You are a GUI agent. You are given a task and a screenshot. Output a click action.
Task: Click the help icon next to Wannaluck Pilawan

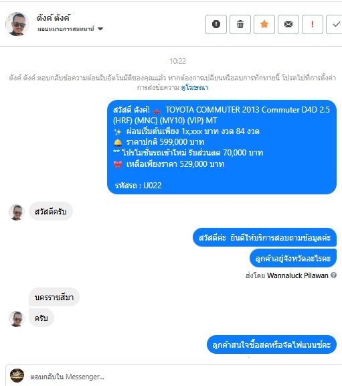333,275
